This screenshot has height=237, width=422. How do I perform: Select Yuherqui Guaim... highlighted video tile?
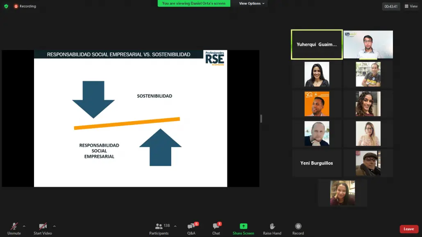coord(317,44)
